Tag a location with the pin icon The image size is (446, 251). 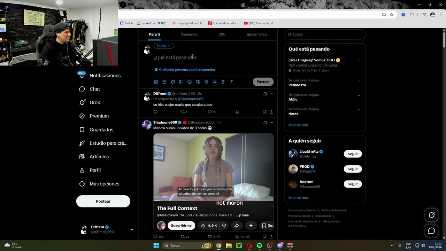coord(206,82)
